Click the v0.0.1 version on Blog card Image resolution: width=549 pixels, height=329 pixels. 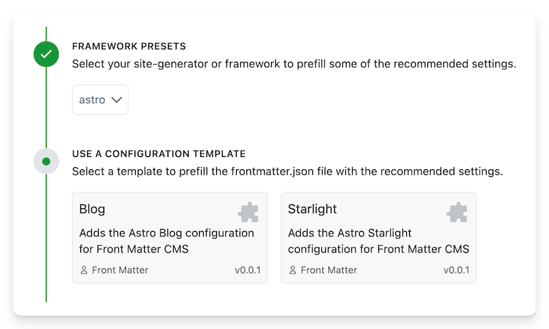point(248,270)
